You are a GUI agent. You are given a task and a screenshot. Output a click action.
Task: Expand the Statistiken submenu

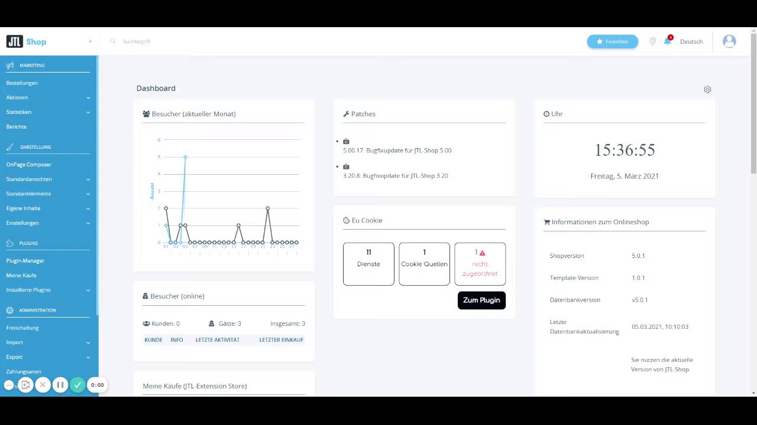pos(48,112)
